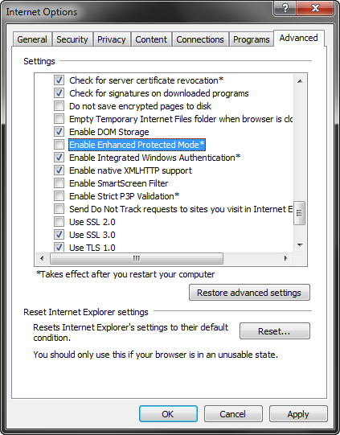Enable Enhanced Protected Mode checkbox
The height and width of the screenshot is (435, 340).
click(59, 145)
